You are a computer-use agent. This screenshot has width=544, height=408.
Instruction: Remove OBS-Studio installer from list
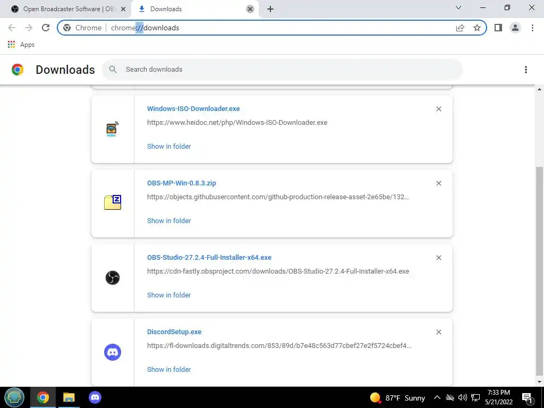pyautogui.click(x=438, y=258)
